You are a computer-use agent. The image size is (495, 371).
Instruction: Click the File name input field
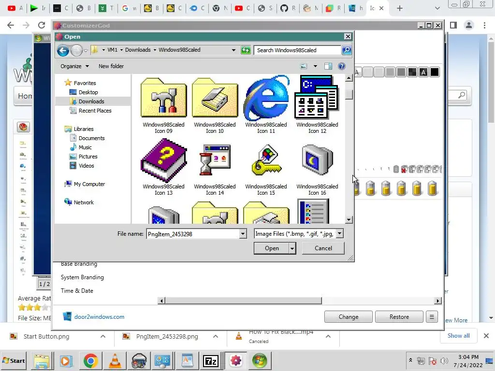(193, 234)
